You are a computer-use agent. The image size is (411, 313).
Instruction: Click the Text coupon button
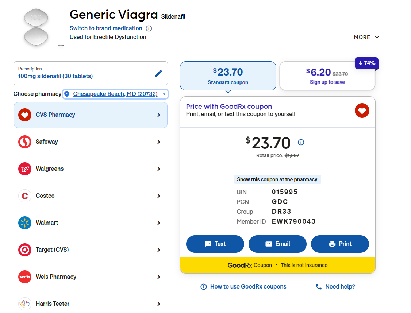pos(215,244)
